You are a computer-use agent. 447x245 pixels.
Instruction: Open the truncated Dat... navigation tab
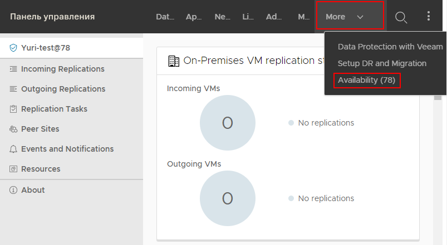point(165,17)
